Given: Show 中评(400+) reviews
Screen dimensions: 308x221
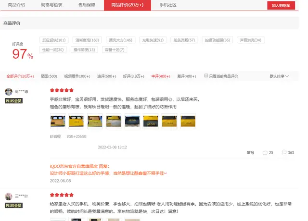Looking at the screenshot, I should (x=161, y=76).
